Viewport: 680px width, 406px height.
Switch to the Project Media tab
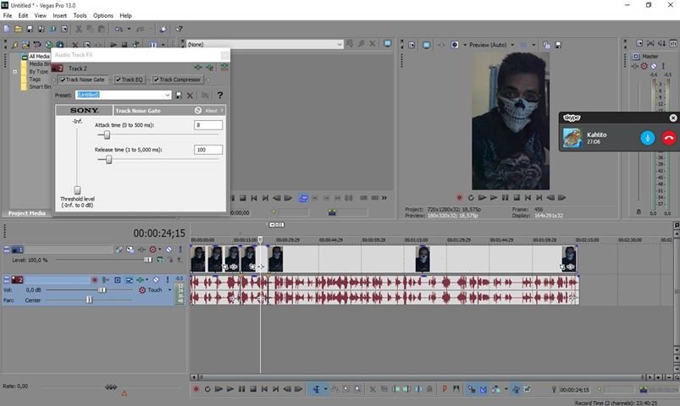click(26, 213)
